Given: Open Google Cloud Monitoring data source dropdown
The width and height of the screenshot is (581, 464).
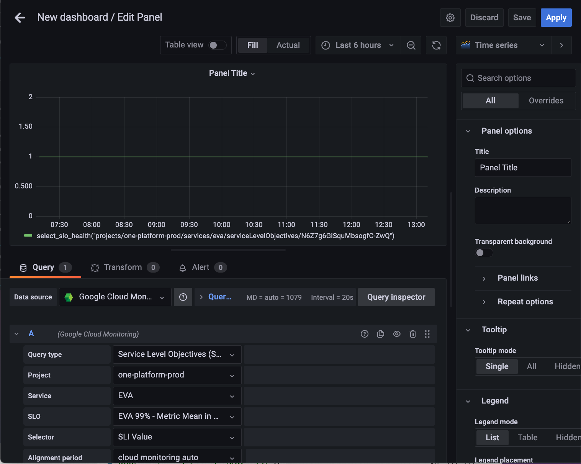Looking at the screenshot, I should (x=115, y=297).
